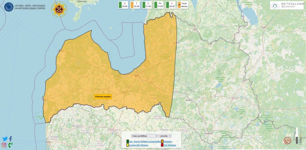Open the Twitter profile icon

(5, 139)
